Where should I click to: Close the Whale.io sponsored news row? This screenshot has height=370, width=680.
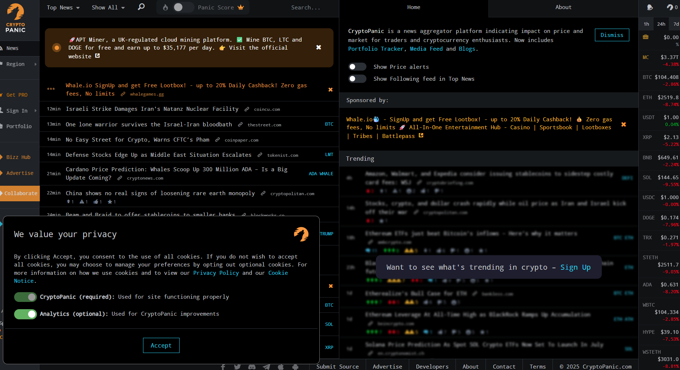(330, 89)
